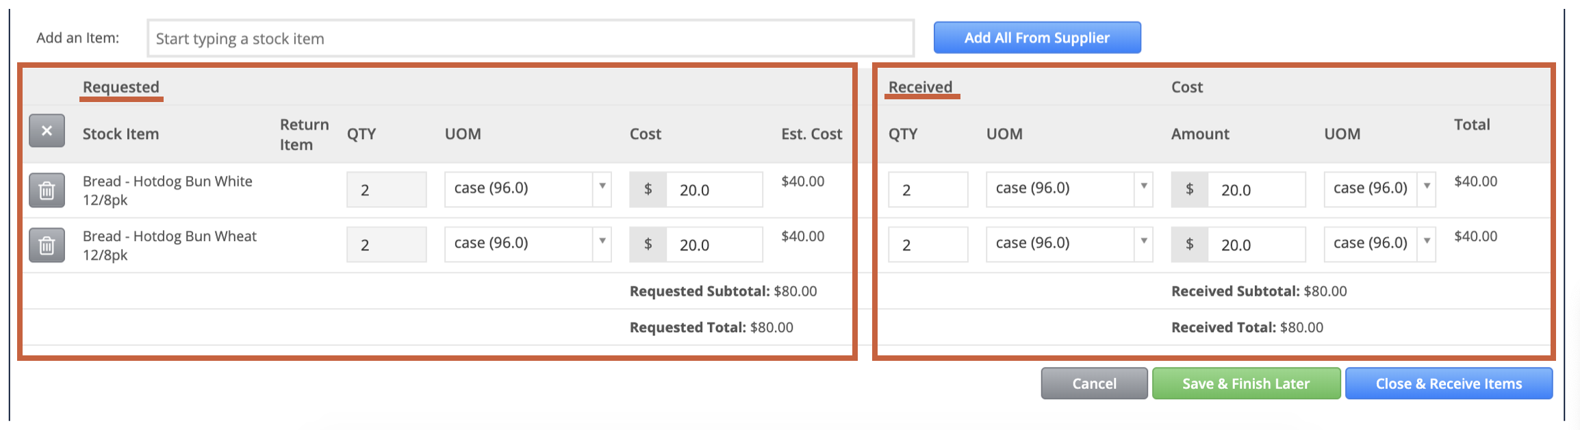This screenshot has height=430, width=1580.
Task: Click Add All From Supplier button
Action: point(1037,38)
